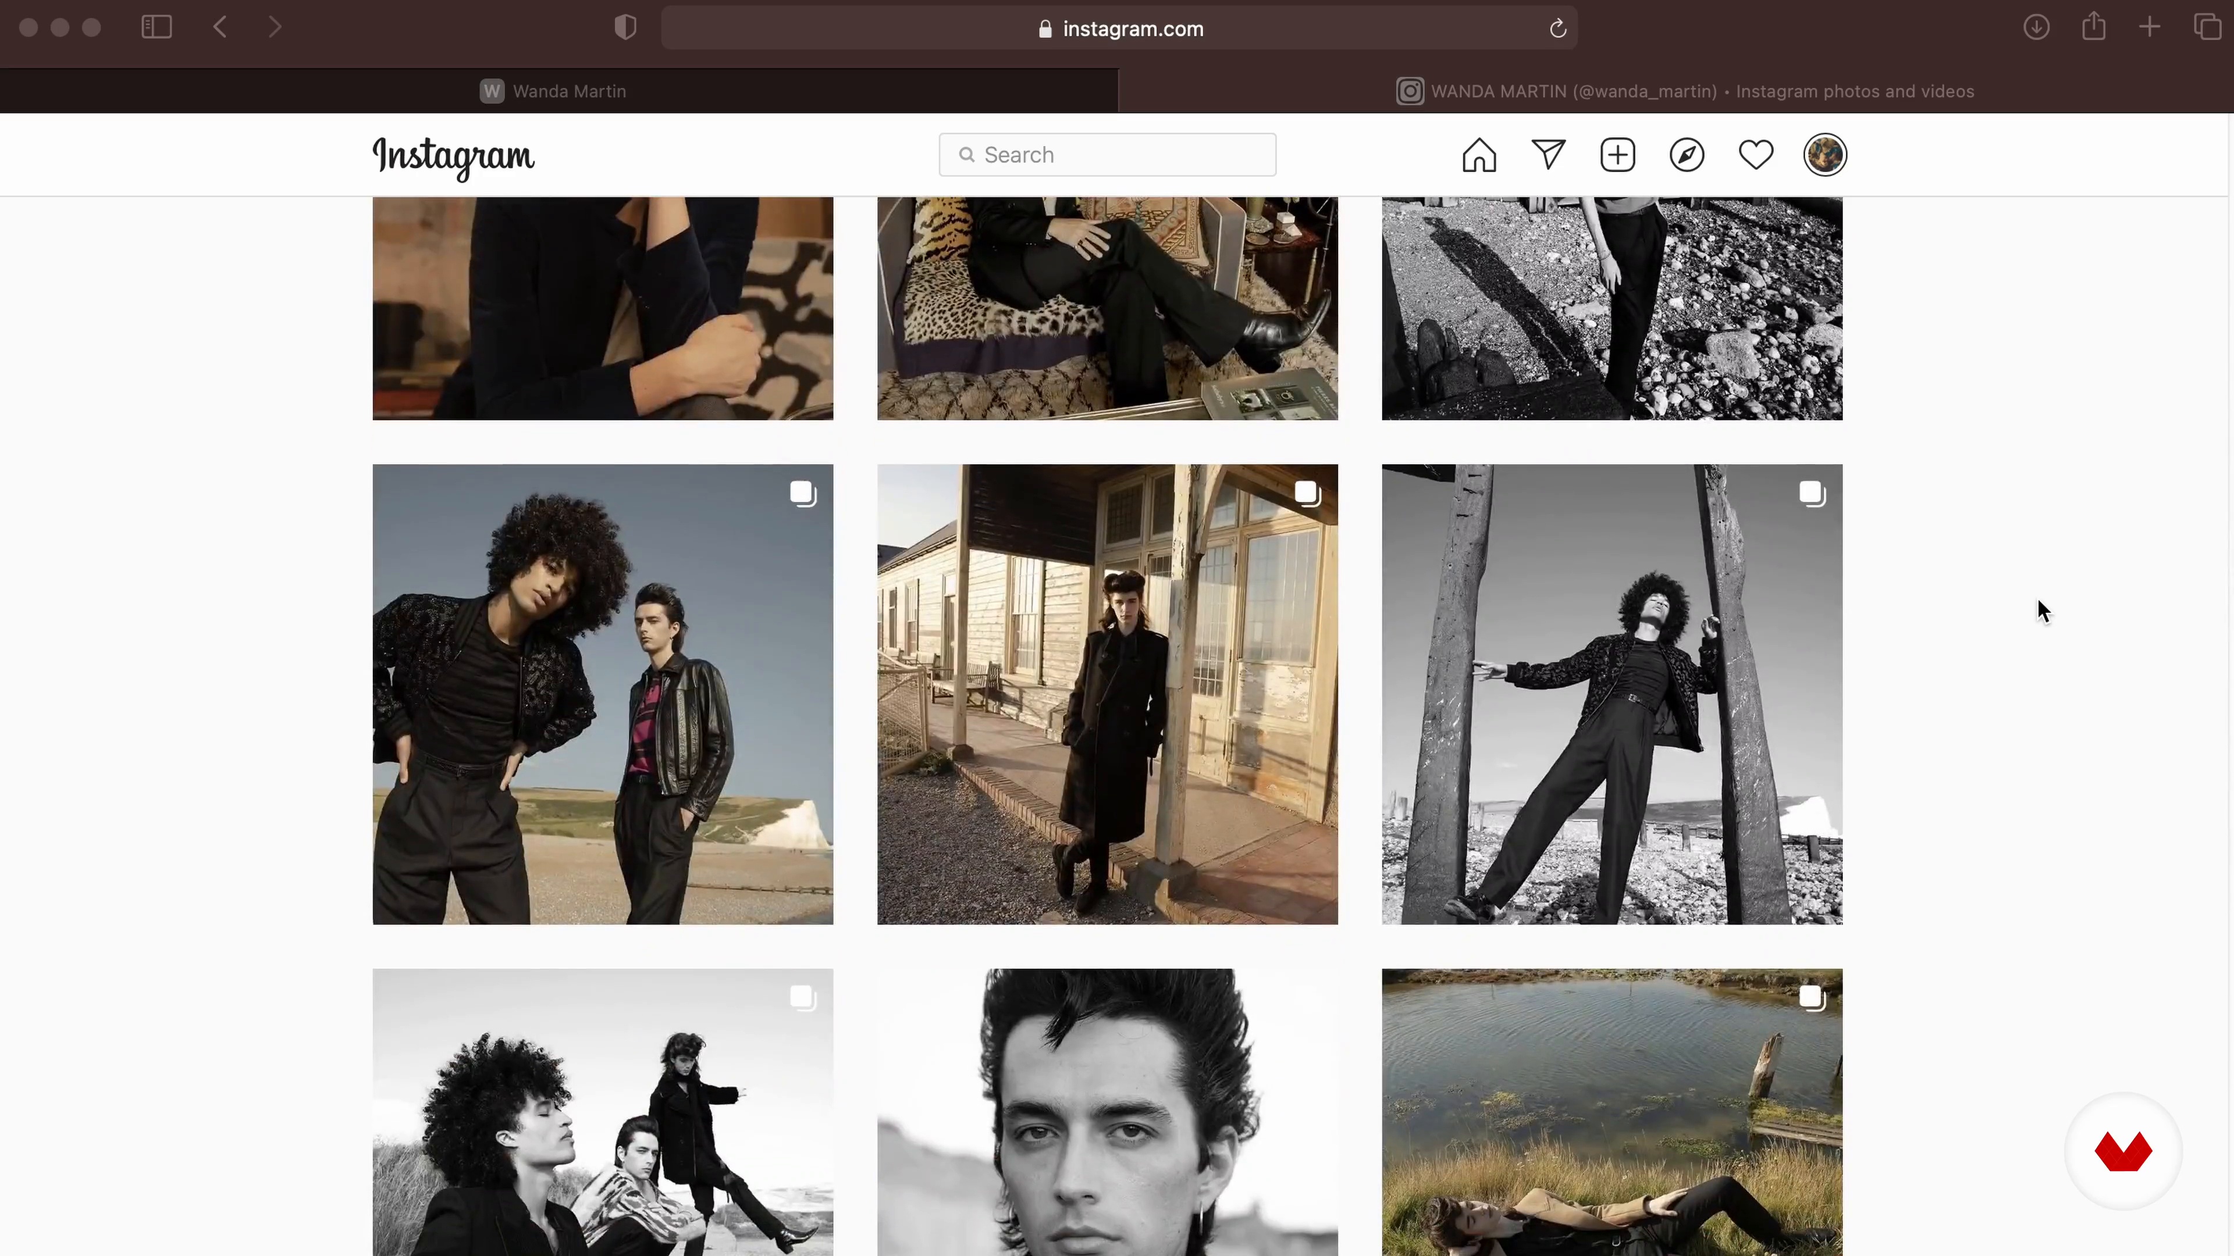The height and width of the screenshot is (1256, 2234).
Task: Go back in Safari history
Action: (220, 27)
